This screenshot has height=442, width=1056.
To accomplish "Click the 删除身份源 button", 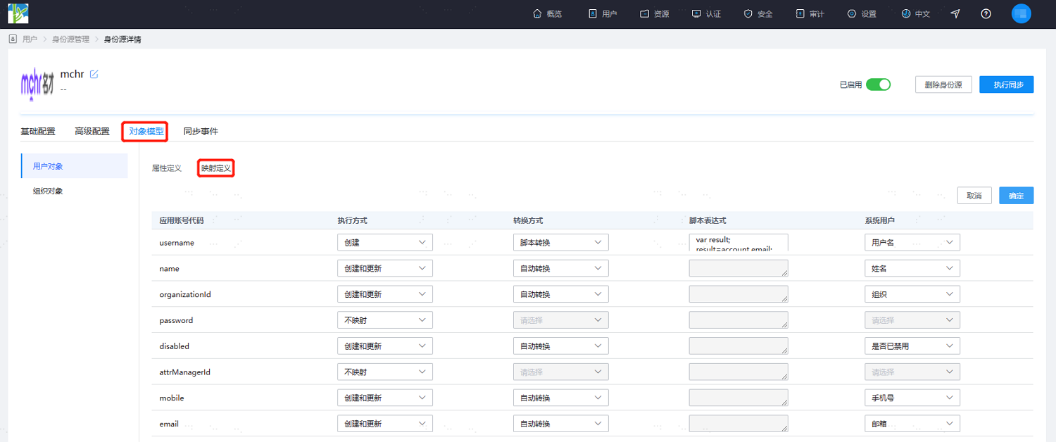I will point(943,84).
